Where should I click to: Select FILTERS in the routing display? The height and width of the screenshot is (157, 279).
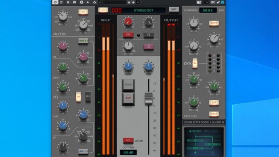click(195, 131)
